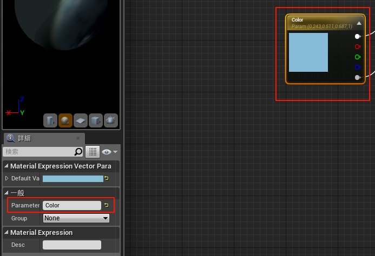The width and height of the screenshot is (375, 256).
Task: Click the Desc input field
Action: (72, 245)
